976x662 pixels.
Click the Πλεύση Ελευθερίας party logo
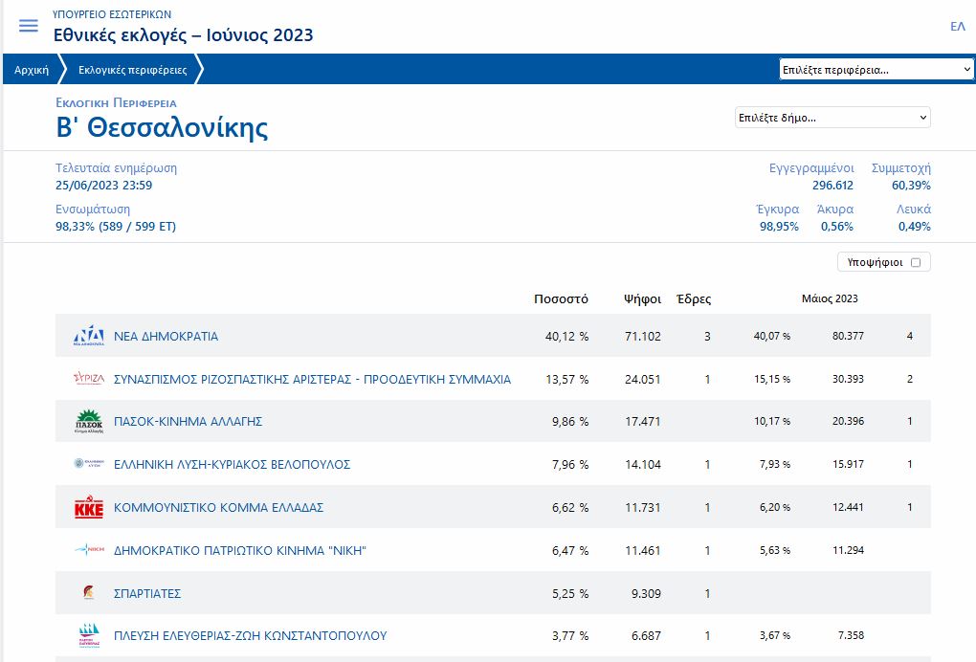coord(89,636)
